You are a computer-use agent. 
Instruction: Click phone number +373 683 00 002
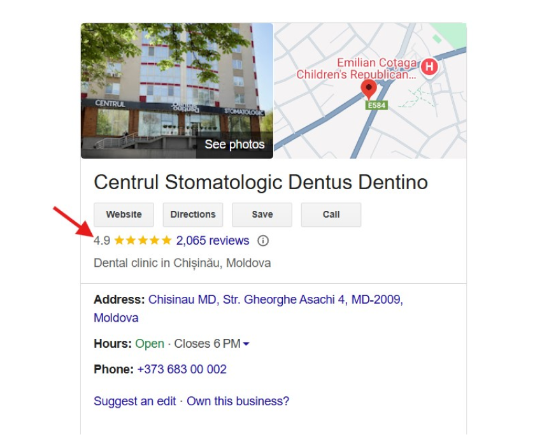tap(182, 369)
